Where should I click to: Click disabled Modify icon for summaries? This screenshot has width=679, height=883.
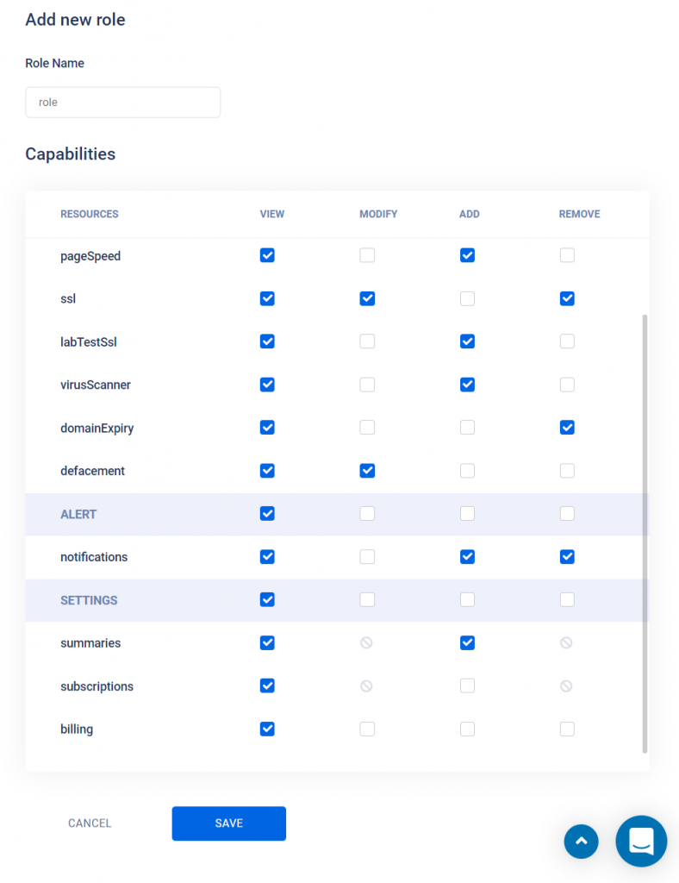367,642
